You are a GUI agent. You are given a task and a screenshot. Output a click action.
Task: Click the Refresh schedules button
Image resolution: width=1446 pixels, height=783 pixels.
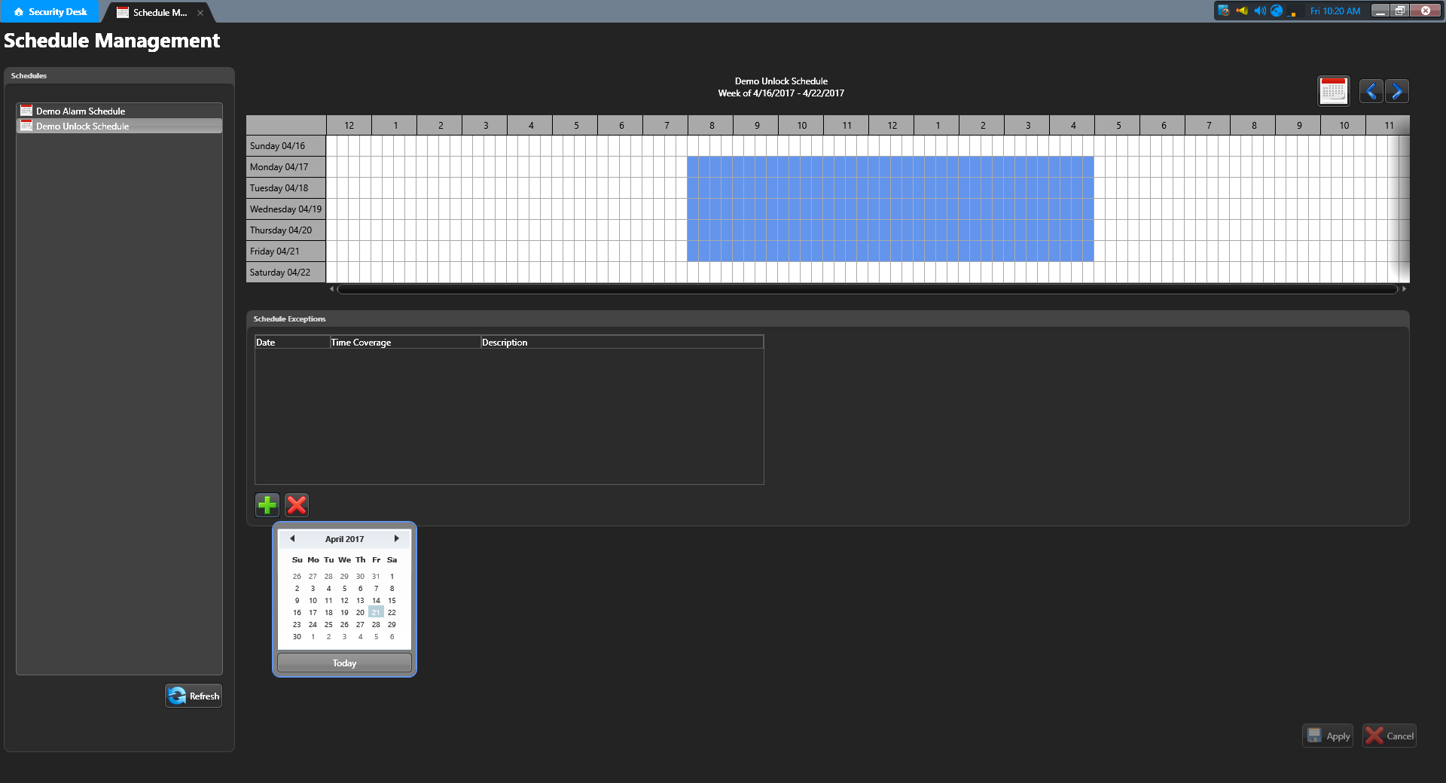[x=194, y=696]
